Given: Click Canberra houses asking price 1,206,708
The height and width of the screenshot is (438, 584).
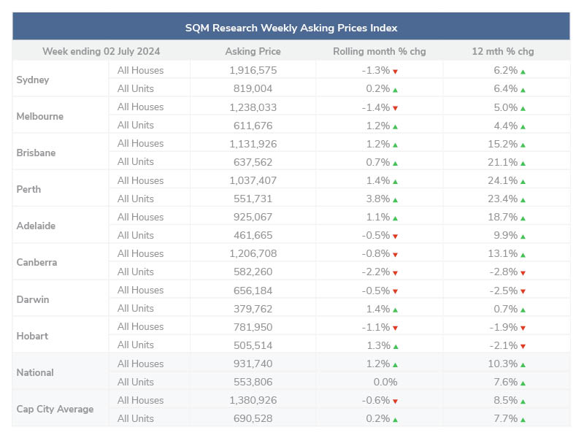Looking at the screenshot, I should 253,253.
